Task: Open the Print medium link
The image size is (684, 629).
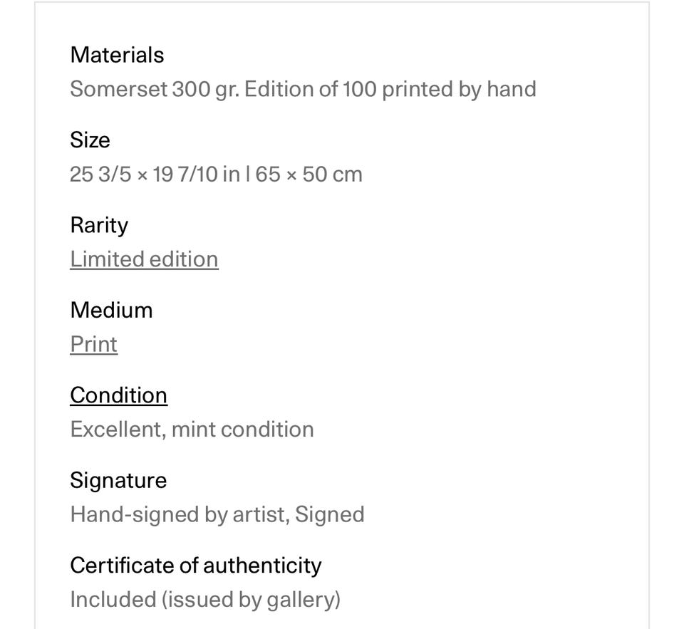Action: (93, 344)
